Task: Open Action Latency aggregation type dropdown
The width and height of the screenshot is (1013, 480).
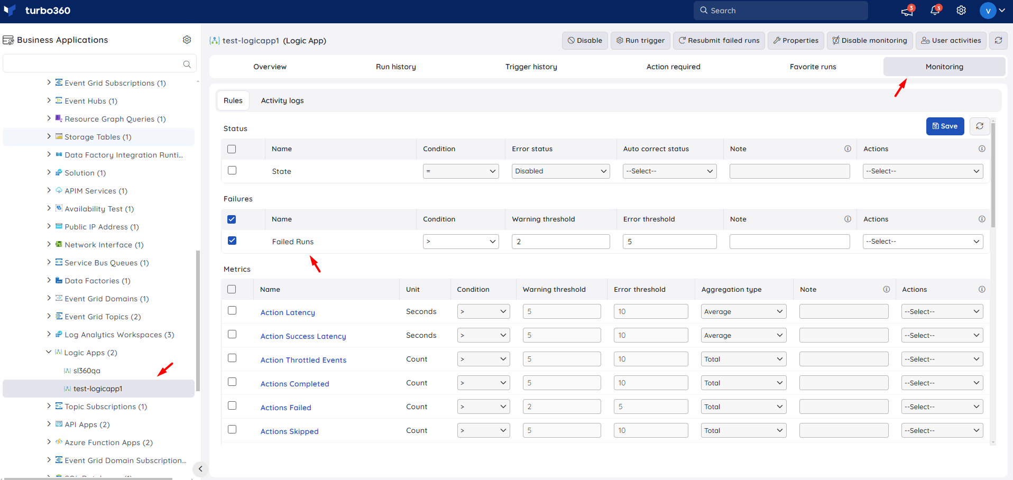Action: [743, 311]
